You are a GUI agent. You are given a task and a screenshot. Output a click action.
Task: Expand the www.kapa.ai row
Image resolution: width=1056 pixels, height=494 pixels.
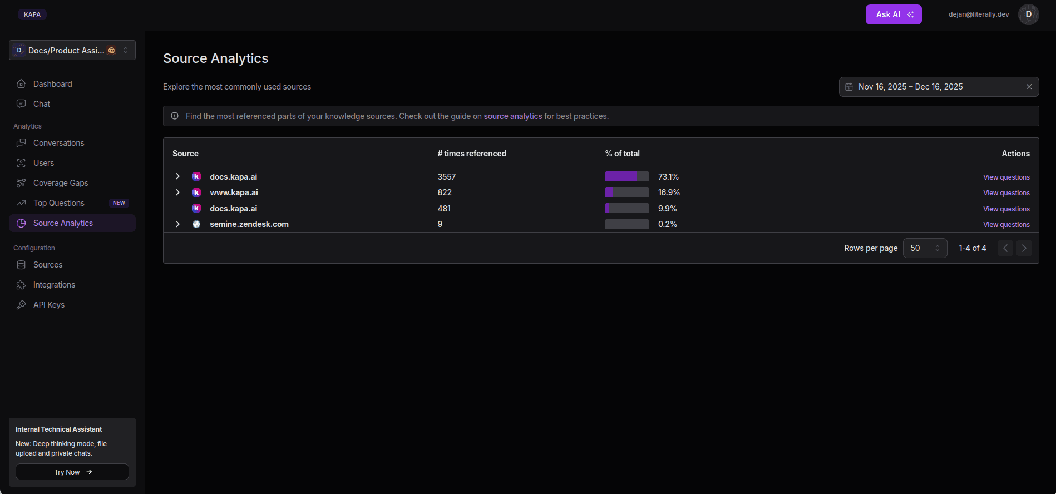[x=177, y=192]
